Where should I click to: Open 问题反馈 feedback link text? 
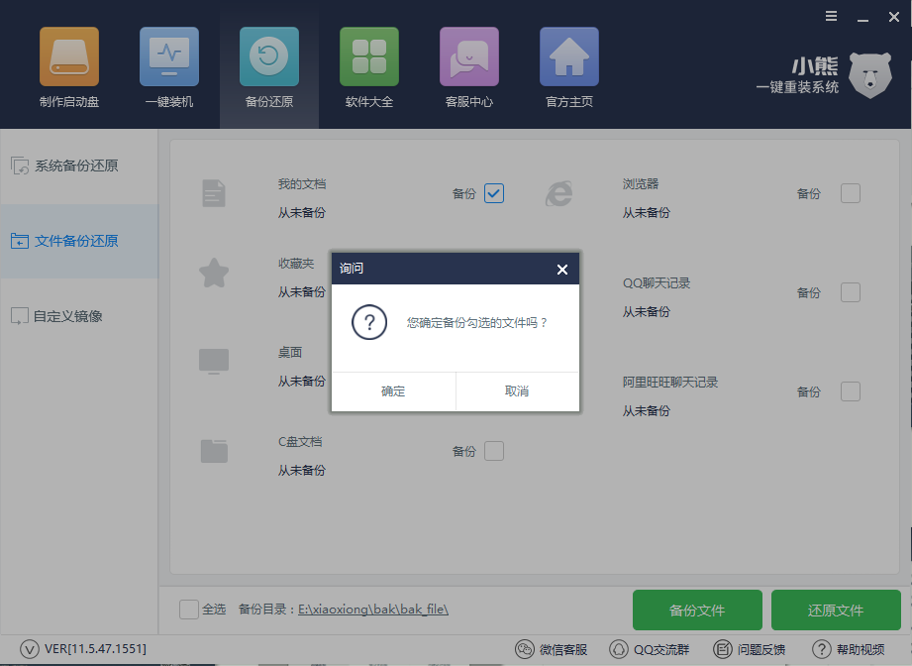(761, 649)
